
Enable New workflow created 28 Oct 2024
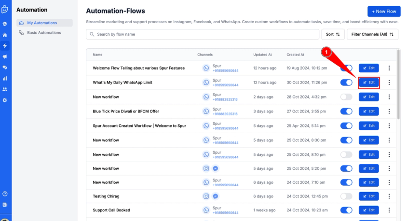coord(346,97)
